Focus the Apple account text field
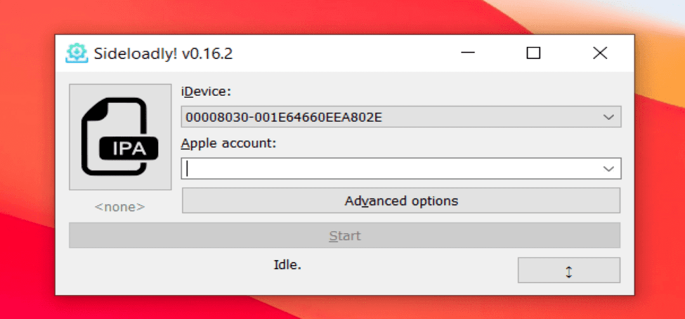This screenshot has width=685, height=319. coord(390,169)
